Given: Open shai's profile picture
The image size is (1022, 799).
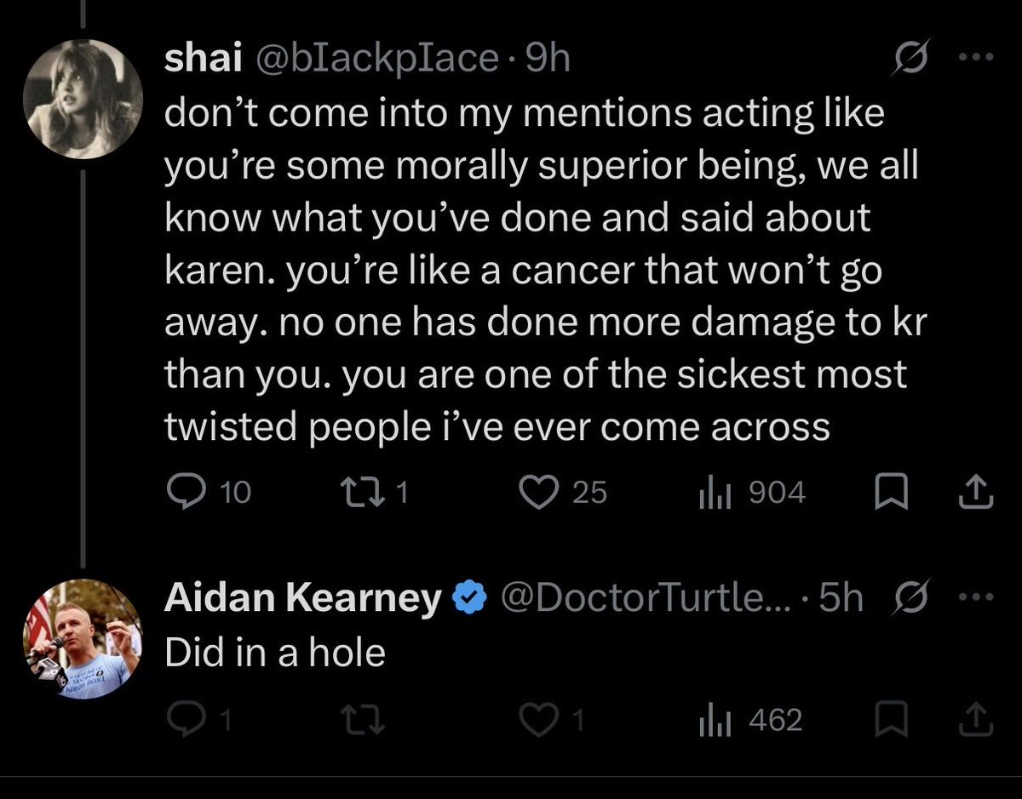Looking at the screenshot, I should tap(81, 97).
